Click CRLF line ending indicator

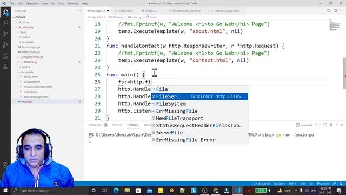pos(303,184)
